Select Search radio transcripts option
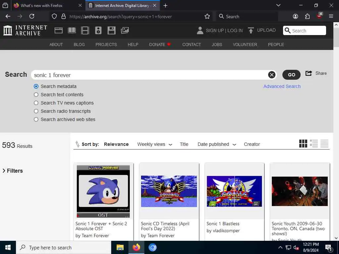 [x=36, y=111]
